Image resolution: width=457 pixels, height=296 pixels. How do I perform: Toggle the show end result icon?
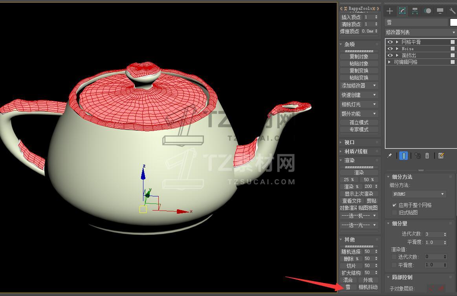pyautogui.click(x=404, y=156)
